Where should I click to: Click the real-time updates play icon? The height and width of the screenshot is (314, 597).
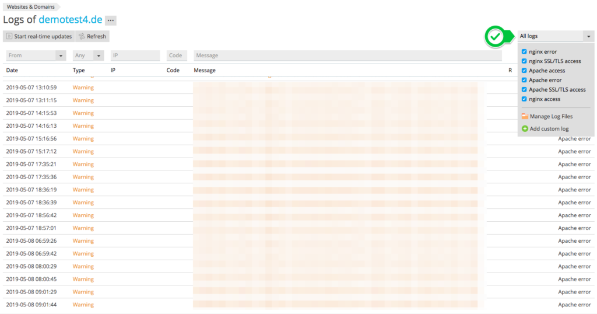9,36
